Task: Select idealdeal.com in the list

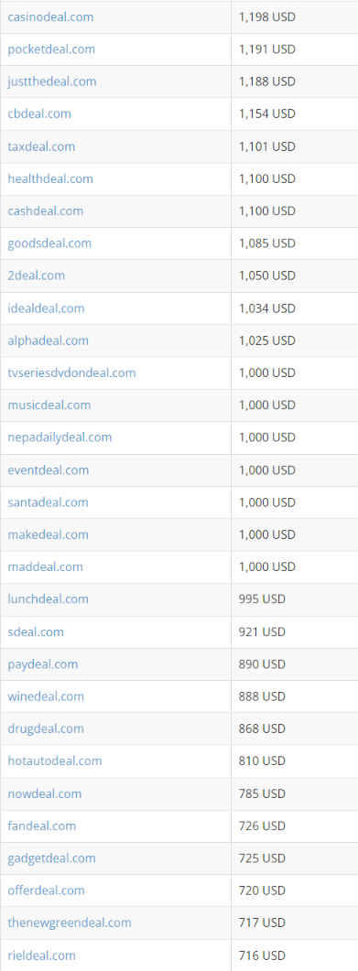Action: (46, 307)
